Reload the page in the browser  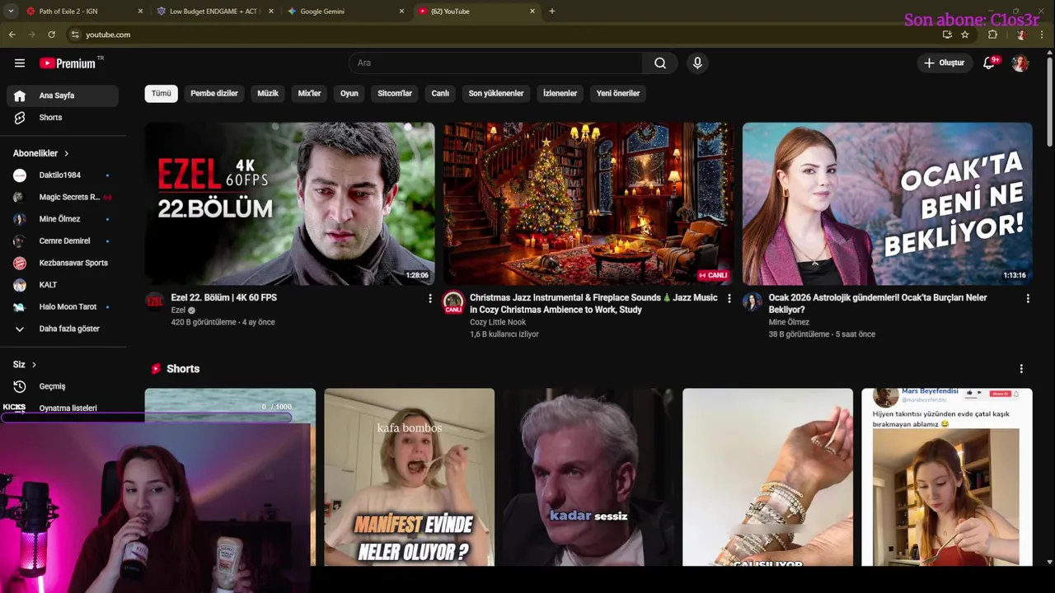tap(51, 35)
